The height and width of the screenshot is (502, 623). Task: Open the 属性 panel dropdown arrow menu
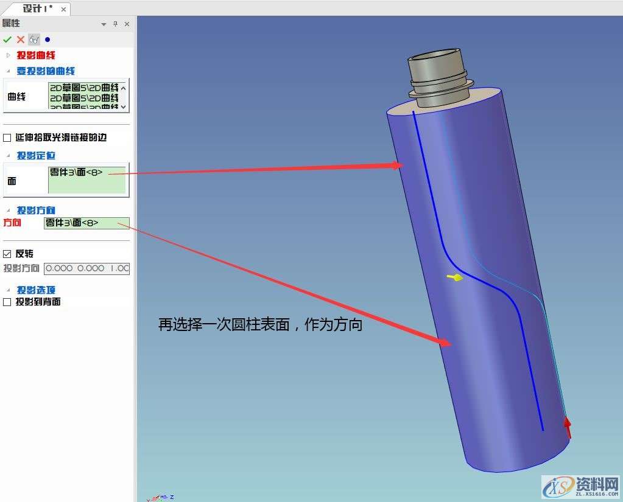pyautogui.click(x=104, y=24)
